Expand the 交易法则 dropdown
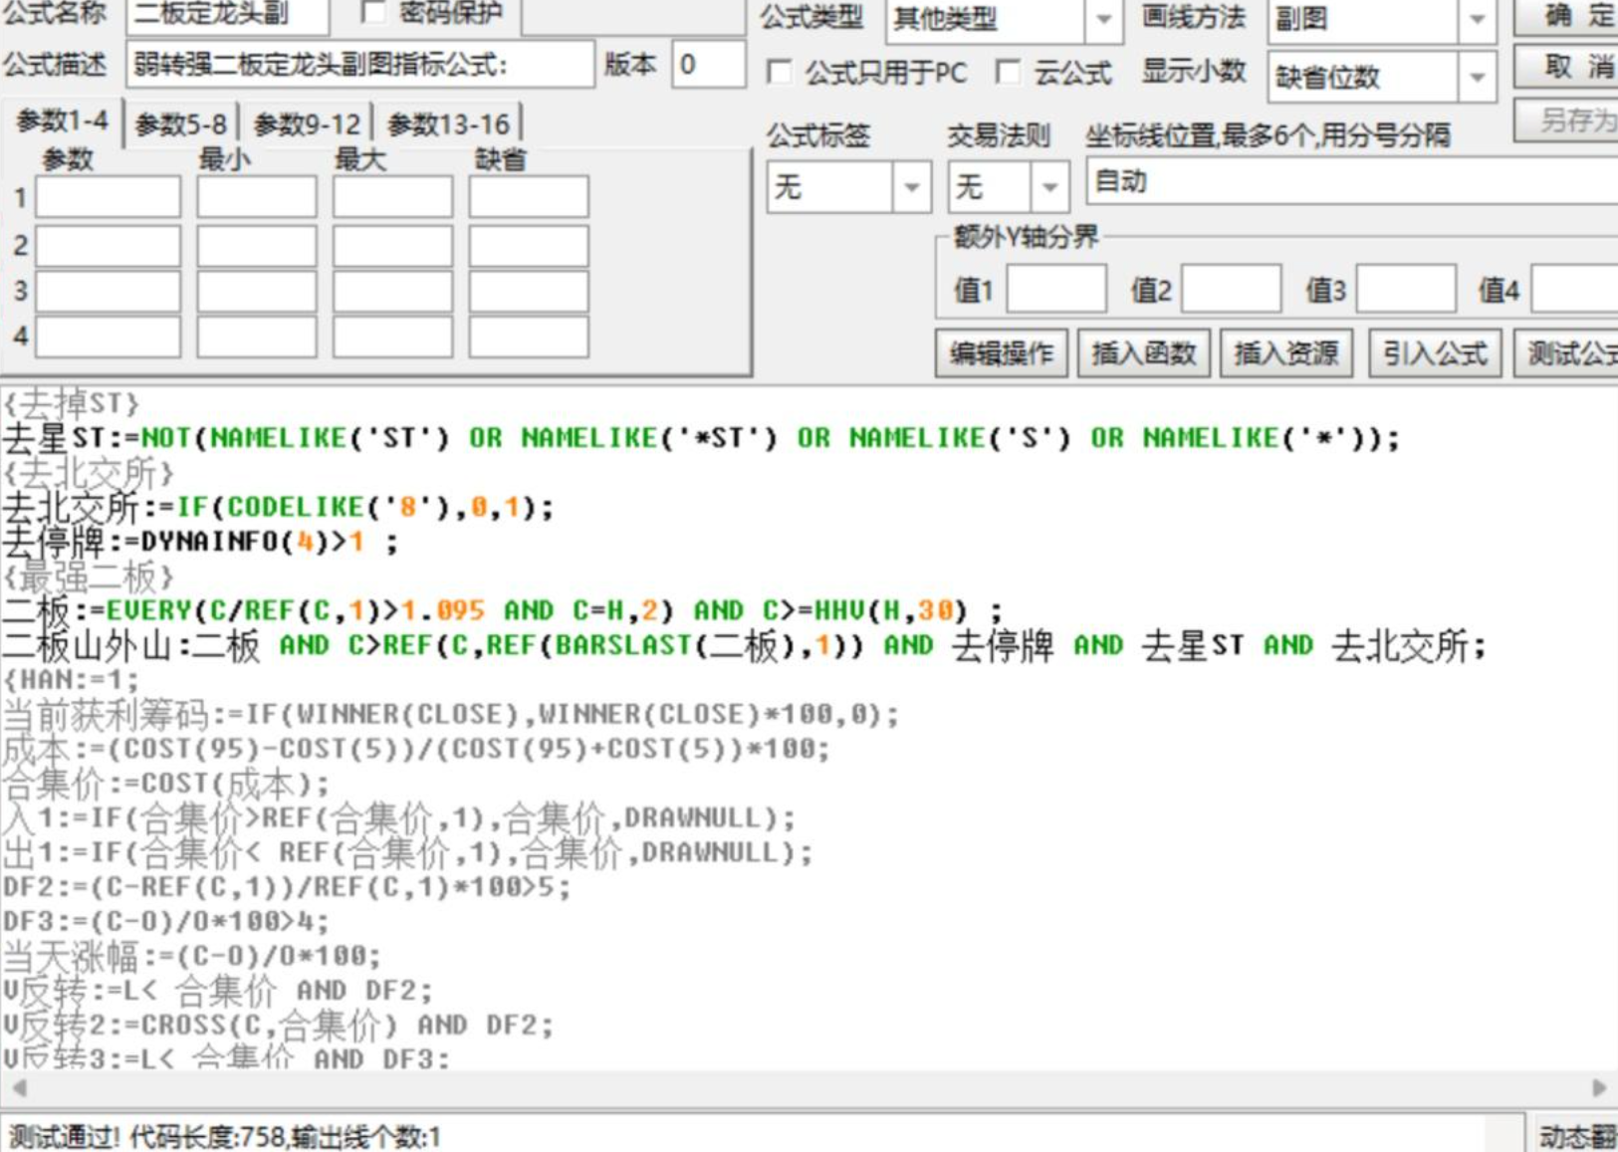1618x1152 pixels. click(1049, 187)
